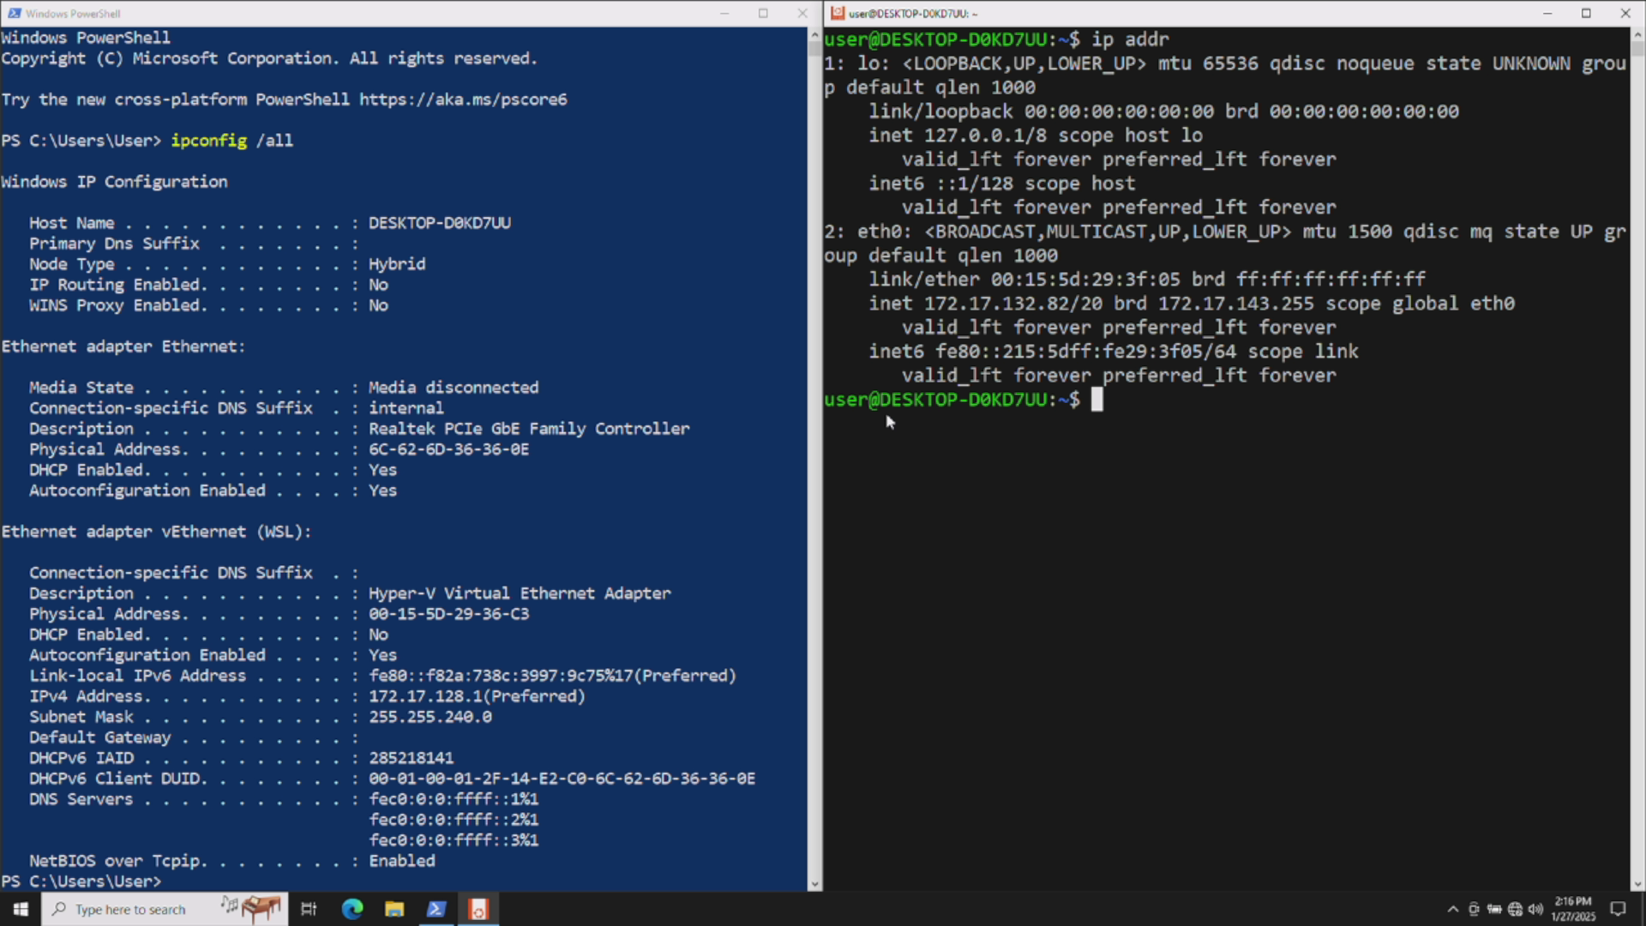Click the battery tray icon
The height and width of the screenshot is (926, 1646).
click(1494, 909)
